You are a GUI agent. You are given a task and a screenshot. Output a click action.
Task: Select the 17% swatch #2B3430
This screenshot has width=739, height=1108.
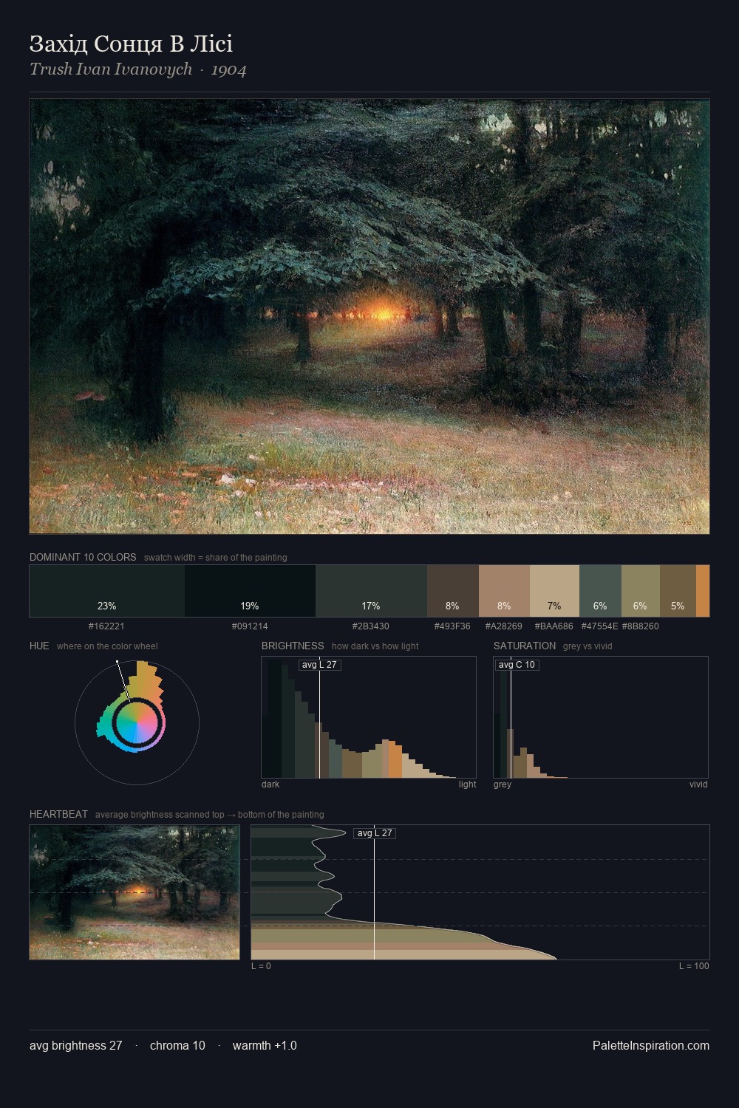[371, 591]
